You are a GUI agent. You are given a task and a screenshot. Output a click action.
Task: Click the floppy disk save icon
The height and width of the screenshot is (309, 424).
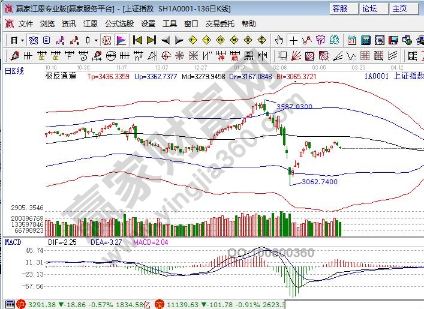click(393, 40)
